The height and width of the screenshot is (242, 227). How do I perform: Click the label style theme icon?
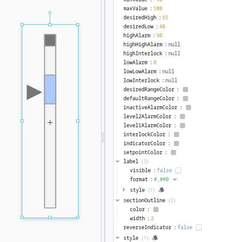(161, 190)
